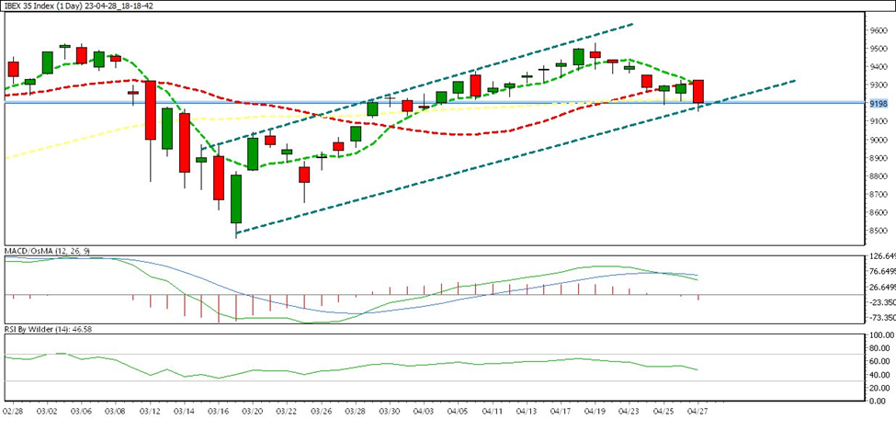Select the MACD/OsMA (12, 26, 9) indicator label

(47, 251)
